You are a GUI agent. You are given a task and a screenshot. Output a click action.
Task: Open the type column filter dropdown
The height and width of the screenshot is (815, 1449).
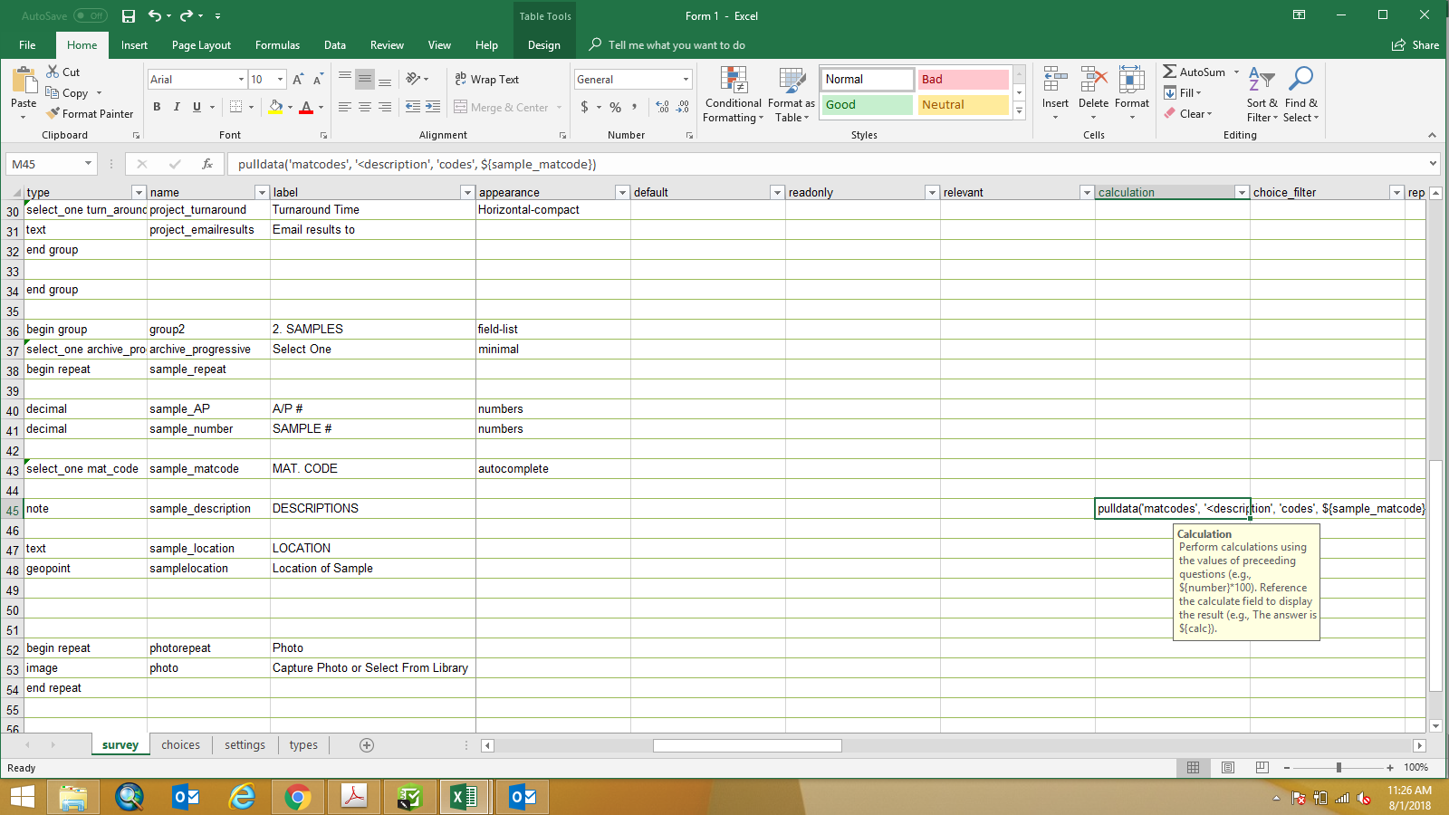(x=139, y=192)
